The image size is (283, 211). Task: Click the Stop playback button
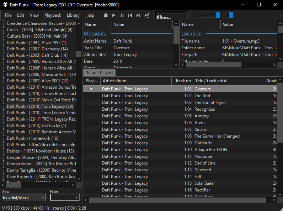pos(106,15)
